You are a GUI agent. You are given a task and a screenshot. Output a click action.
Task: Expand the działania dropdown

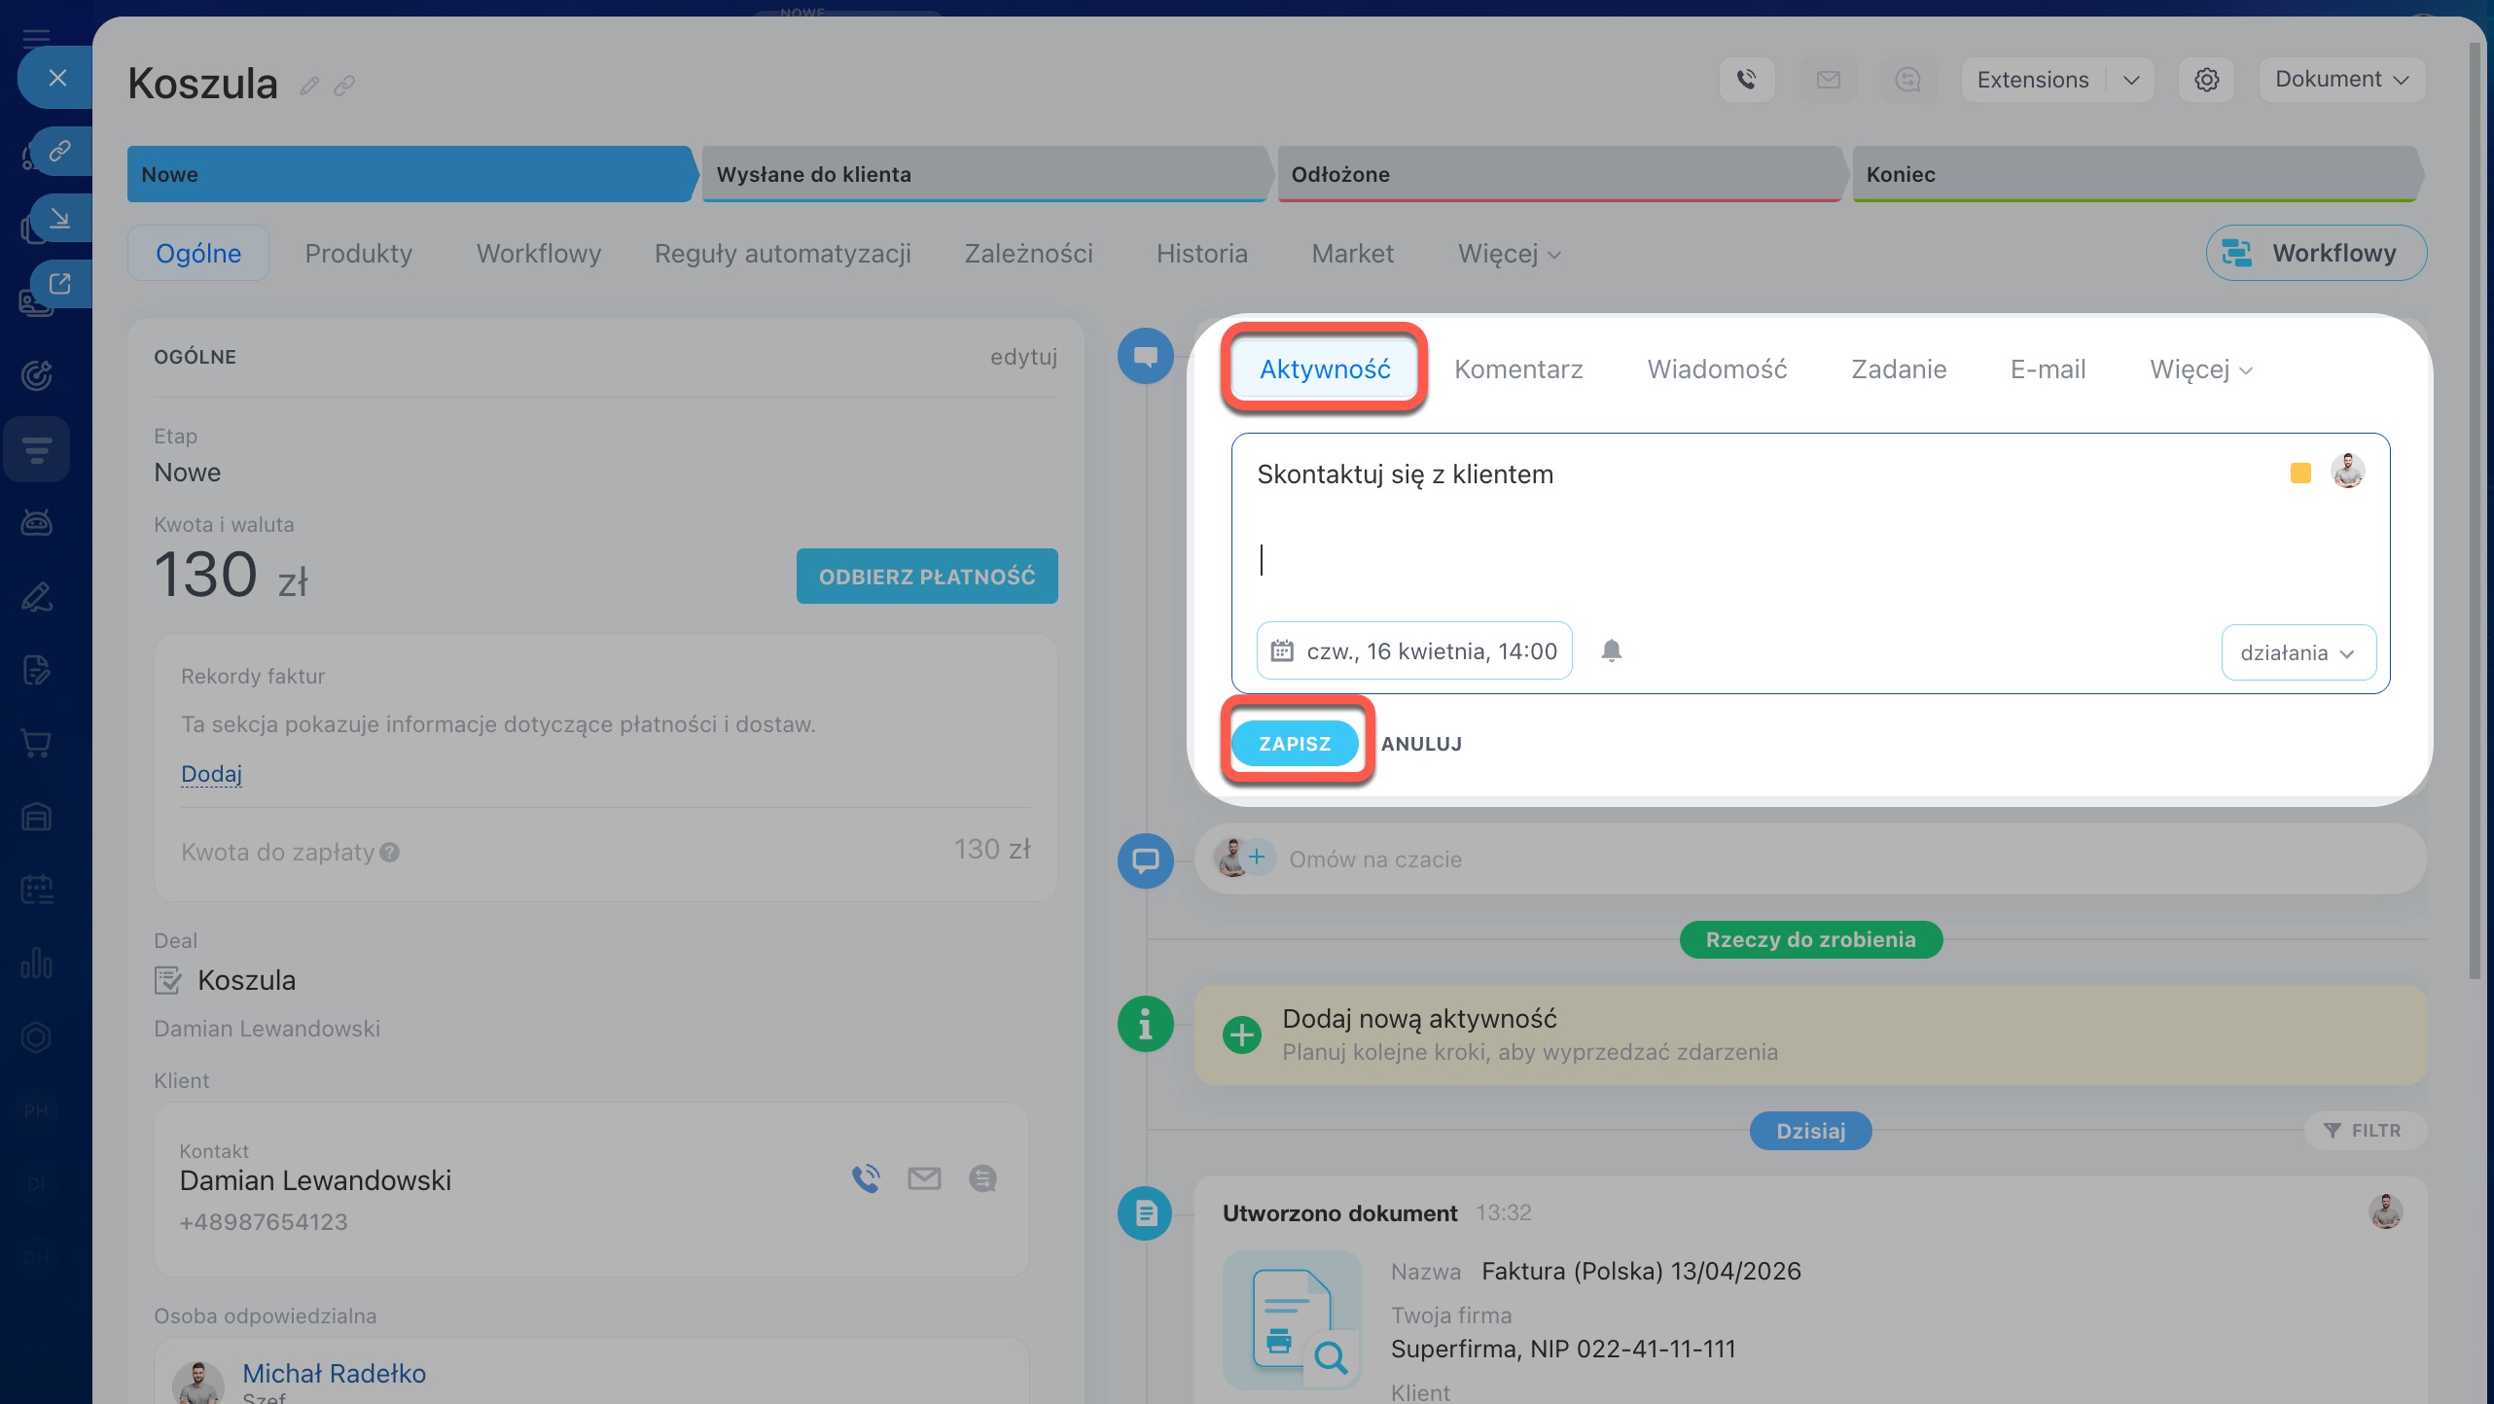pos(2298,652)
